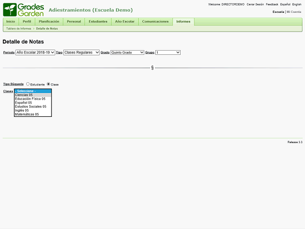Open the Feedback link
305x229 pixels.
coord(272,4)
